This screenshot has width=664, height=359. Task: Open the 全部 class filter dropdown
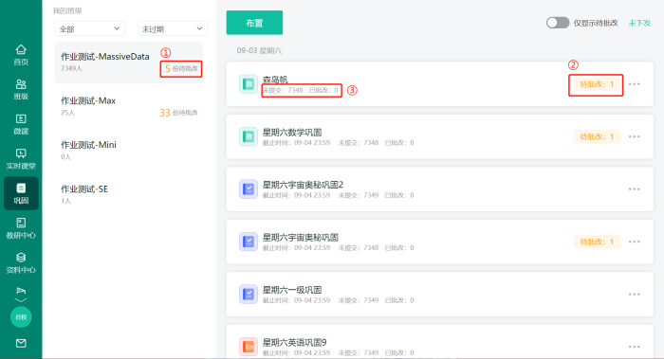pyautogui.click(x=89, y=28)
